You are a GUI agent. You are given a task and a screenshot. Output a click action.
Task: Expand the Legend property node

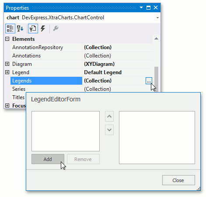7,72
